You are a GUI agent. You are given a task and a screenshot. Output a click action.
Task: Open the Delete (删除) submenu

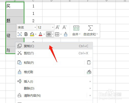coord(54,88)
